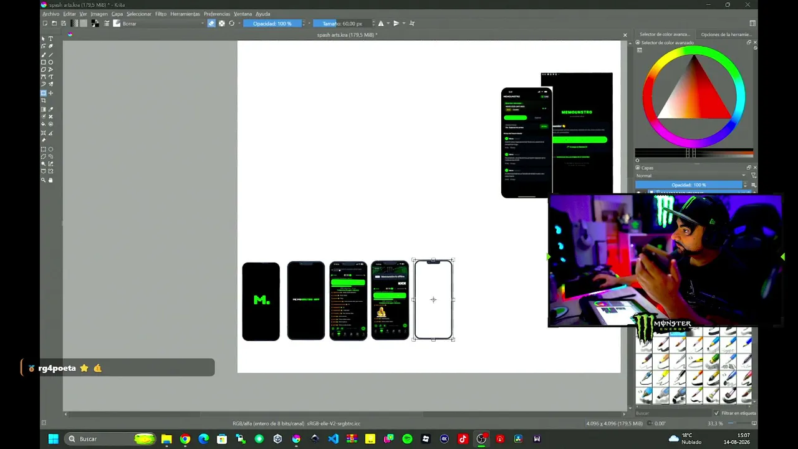Open File Explorer from the taskbar
Image resolution: width=798 pixels, height=449 pixels.
166,439
